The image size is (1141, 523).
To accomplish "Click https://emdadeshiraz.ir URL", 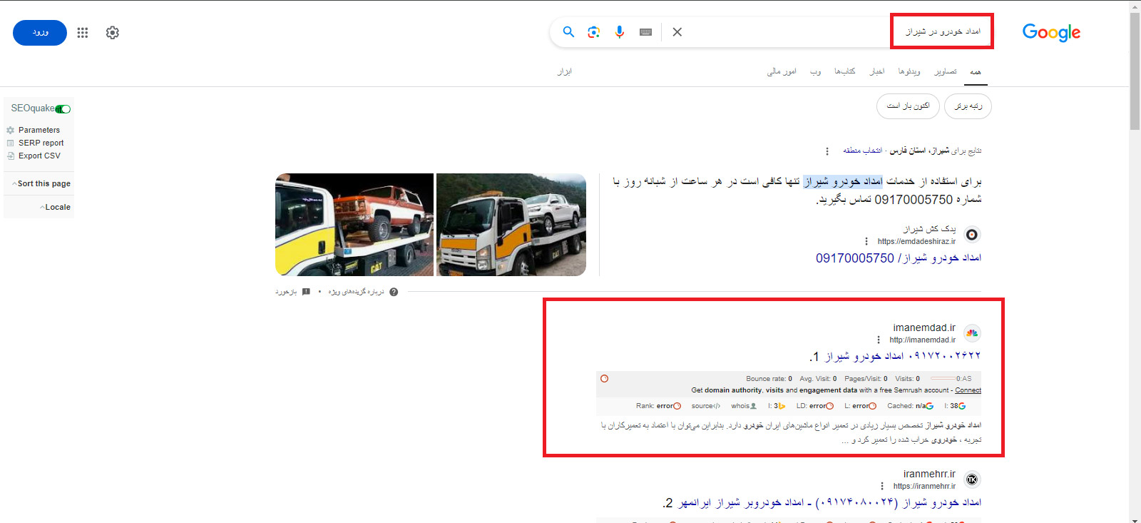I will coord(916,241).
